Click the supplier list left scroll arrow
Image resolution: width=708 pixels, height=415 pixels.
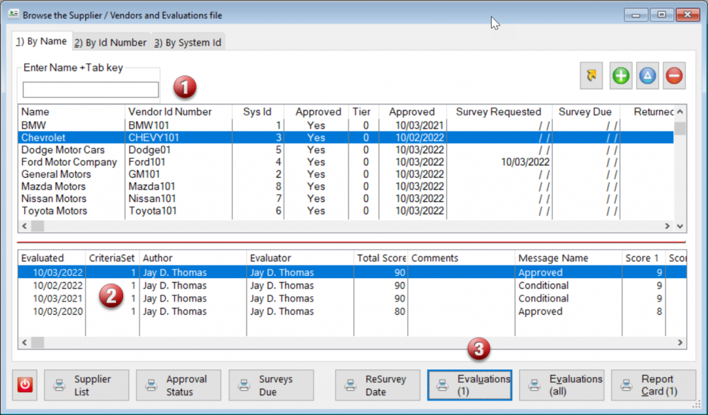coord(24,225)
